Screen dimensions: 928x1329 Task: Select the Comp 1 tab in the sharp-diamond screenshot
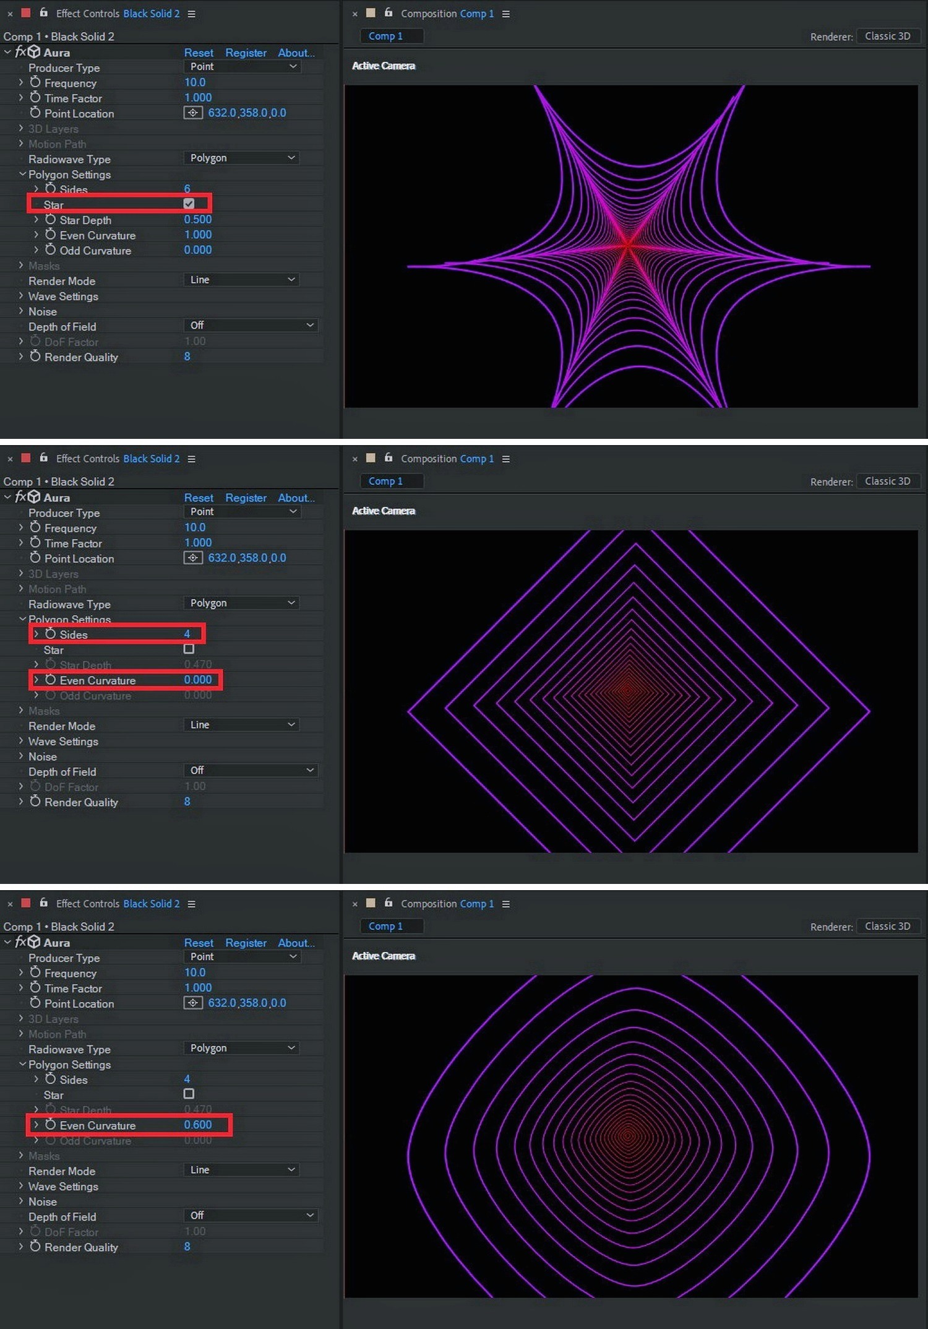[x=392, y=482]
